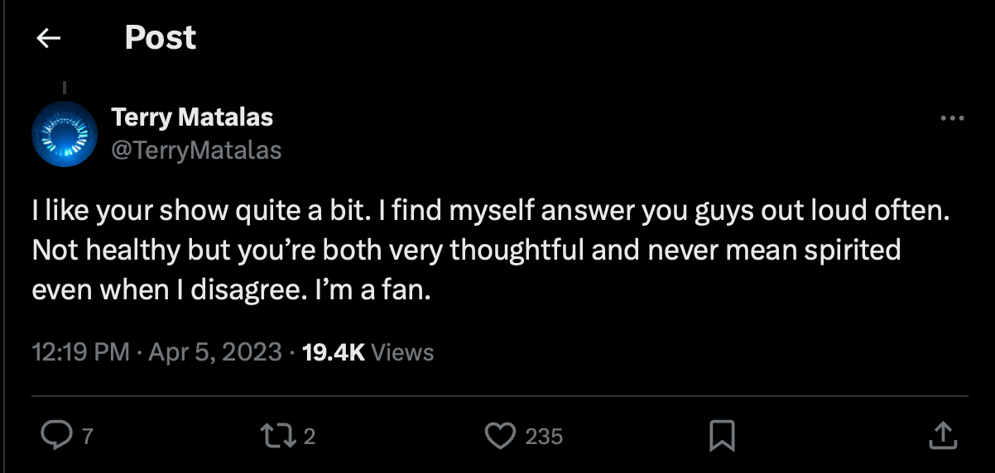Bookmark this post

[723, 435]
